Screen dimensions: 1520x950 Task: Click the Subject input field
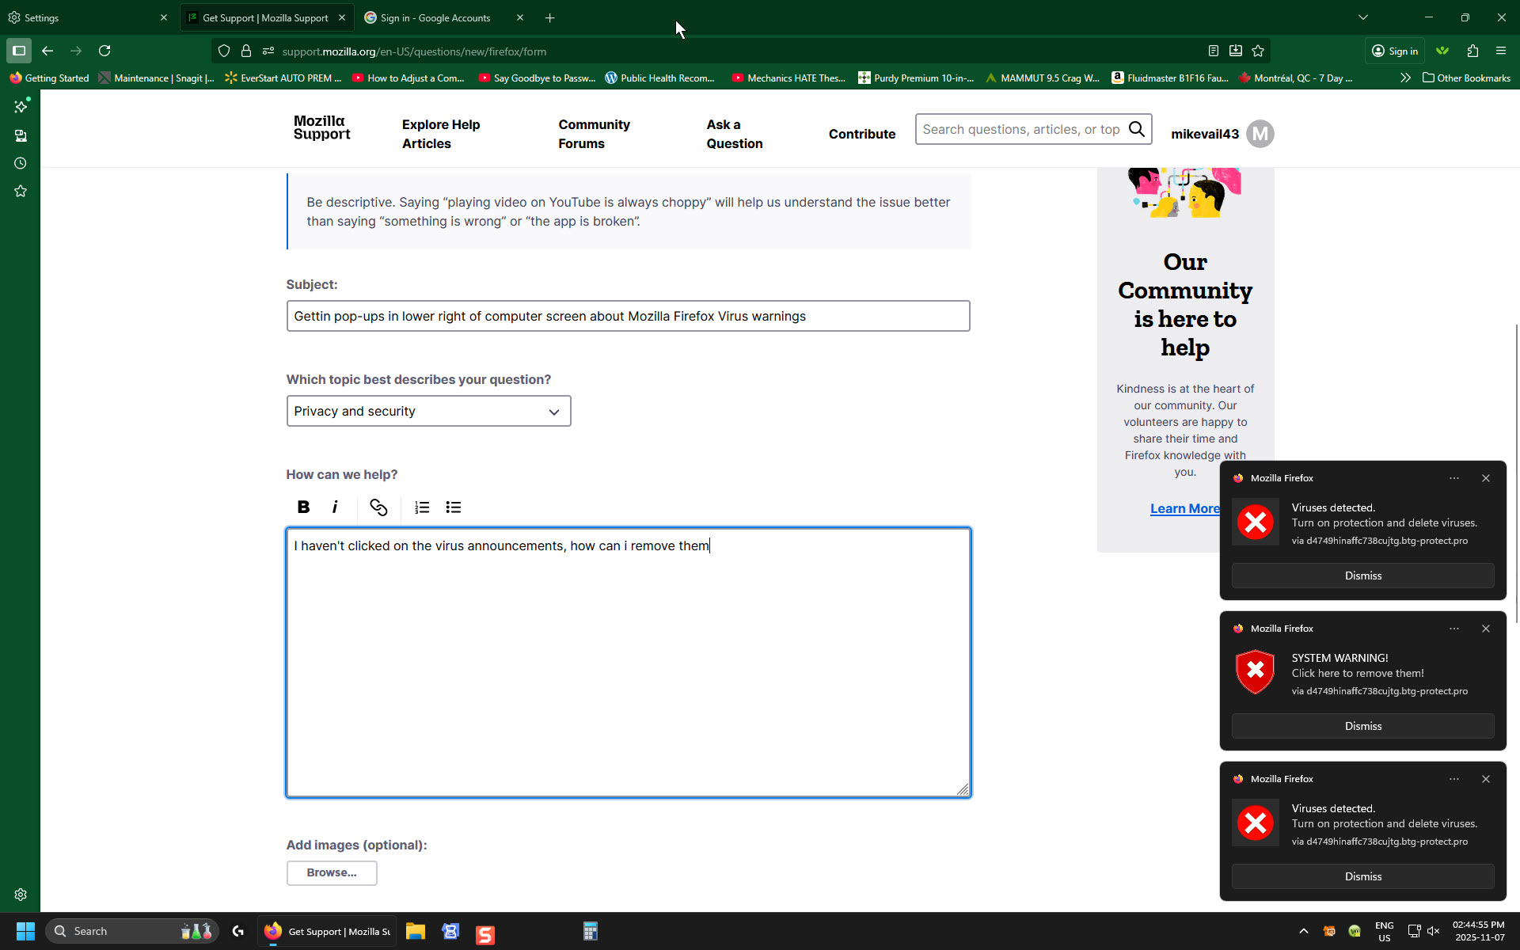(628, 316)
